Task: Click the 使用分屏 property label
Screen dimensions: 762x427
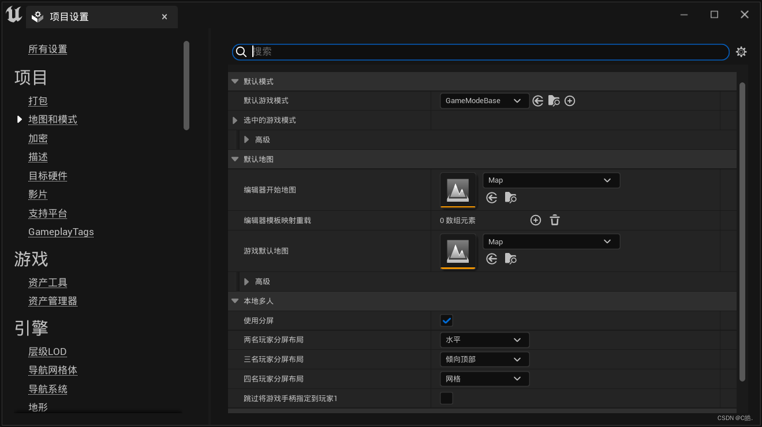Action: pos(259,320)
